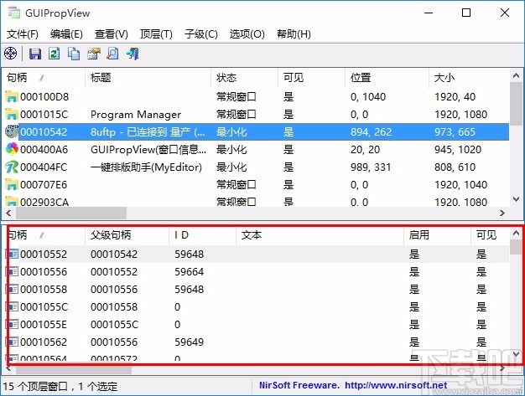Click the refresh toolbar icon
This screenshot has width=525, height=396.
coord(55,54)
